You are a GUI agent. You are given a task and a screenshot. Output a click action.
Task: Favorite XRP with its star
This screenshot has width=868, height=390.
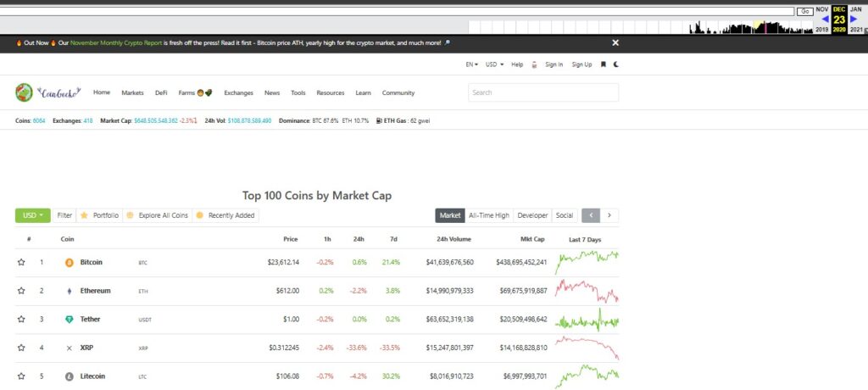(x=21, y=348)
